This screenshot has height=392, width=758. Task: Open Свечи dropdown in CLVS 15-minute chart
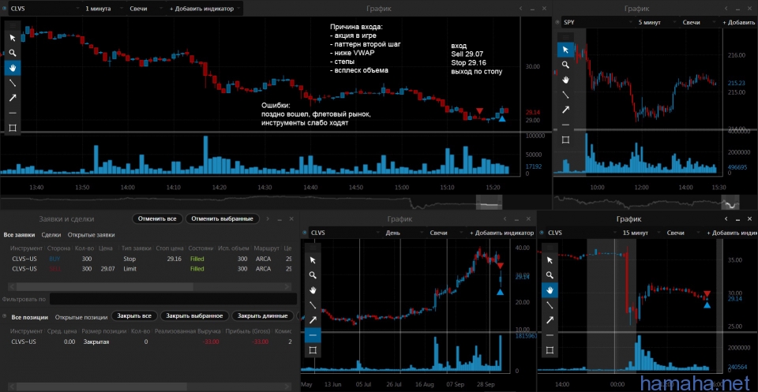pyautogui.click(x=682, y=232)
